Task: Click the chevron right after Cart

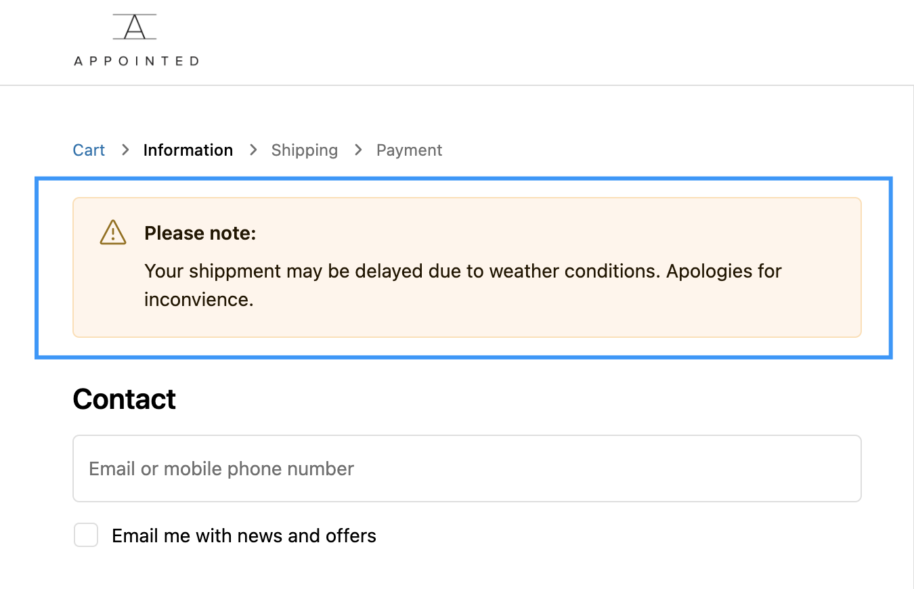Action: click(x=125, y=150)
